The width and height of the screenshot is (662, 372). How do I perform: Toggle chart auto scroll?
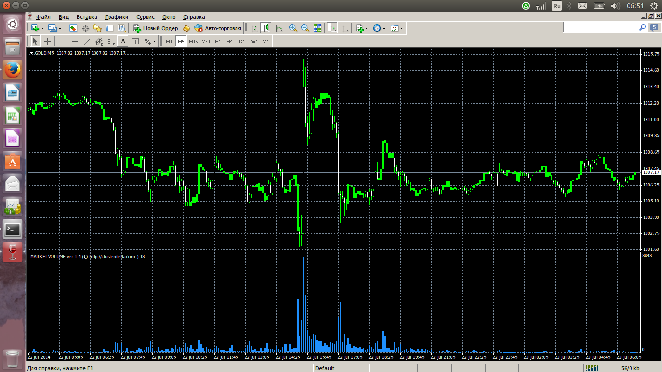pyautogui.click(x=332, y=28)
